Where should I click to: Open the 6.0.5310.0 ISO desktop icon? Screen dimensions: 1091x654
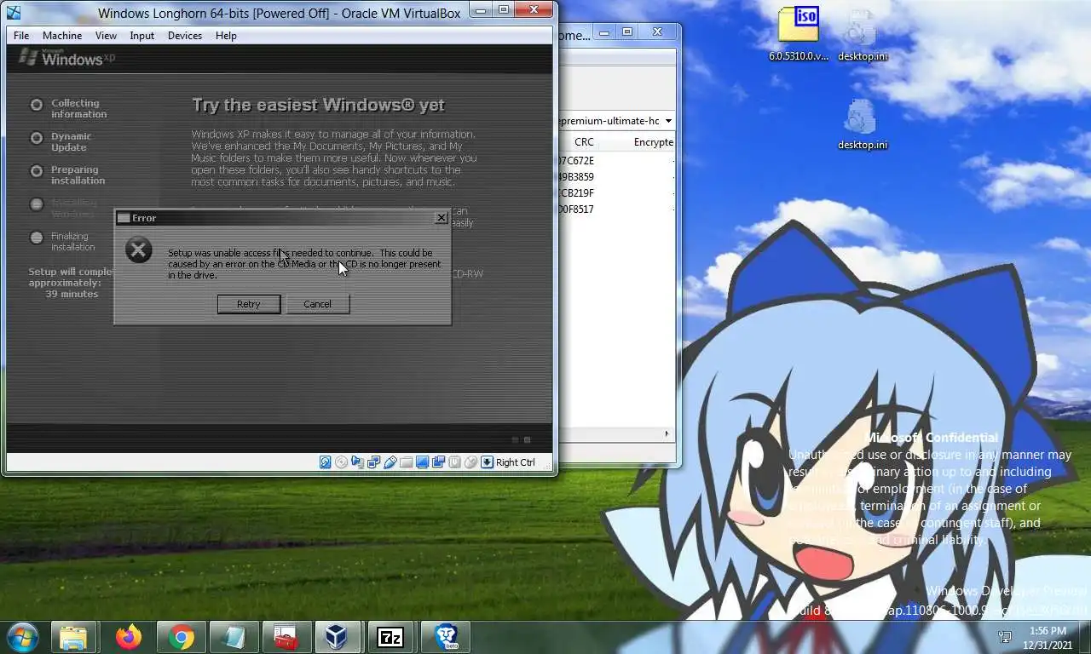coord(798,34)
